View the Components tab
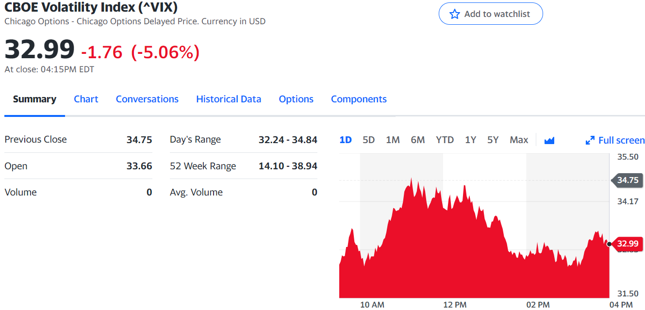The width and height of the screenshot is (645, 310). pyautogui.click(x=359, y=99)
